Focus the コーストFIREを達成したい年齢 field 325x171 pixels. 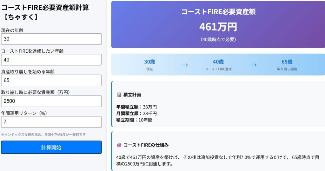tap(51, 60)
